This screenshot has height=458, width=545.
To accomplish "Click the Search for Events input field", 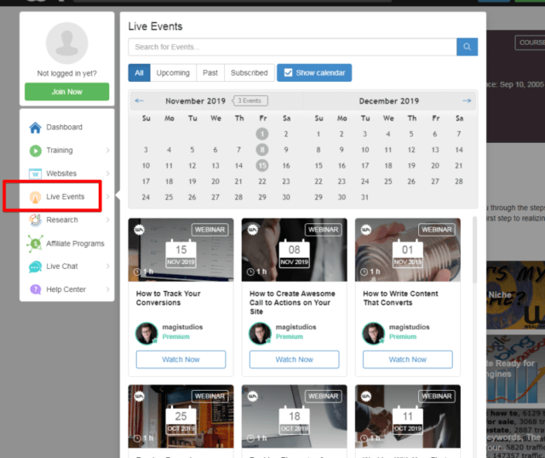I will (x=292, y=47).
